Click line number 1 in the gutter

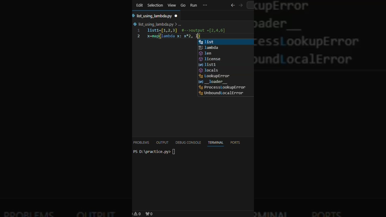138,30
